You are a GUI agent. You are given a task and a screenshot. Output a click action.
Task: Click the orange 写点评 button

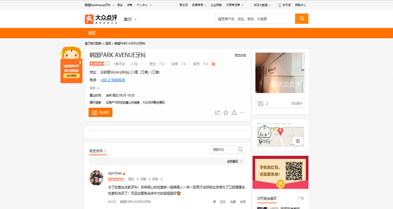(x=100, y=112)
